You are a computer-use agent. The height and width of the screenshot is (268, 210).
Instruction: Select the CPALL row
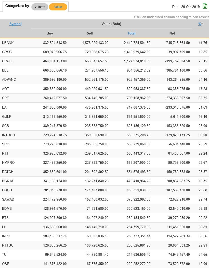point(7,61)
